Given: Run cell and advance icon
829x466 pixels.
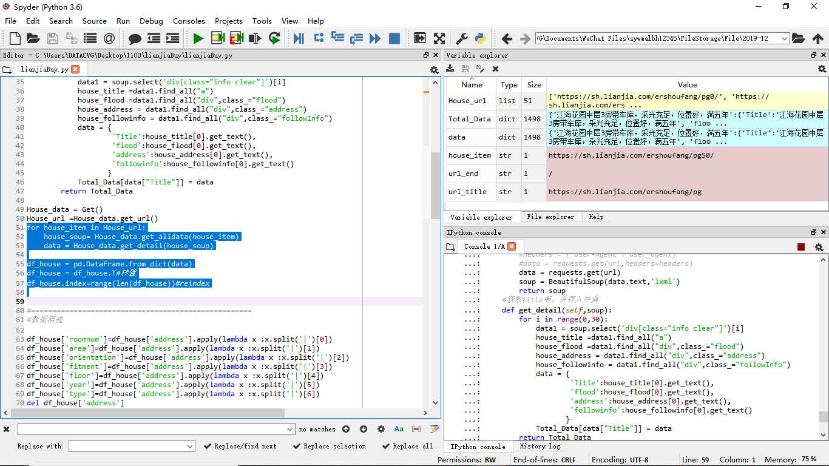Looking at the screenshot, I should (236, 38).
